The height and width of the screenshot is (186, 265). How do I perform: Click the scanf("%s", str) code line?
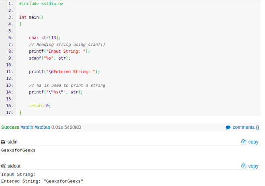click(x=49, y=58)
